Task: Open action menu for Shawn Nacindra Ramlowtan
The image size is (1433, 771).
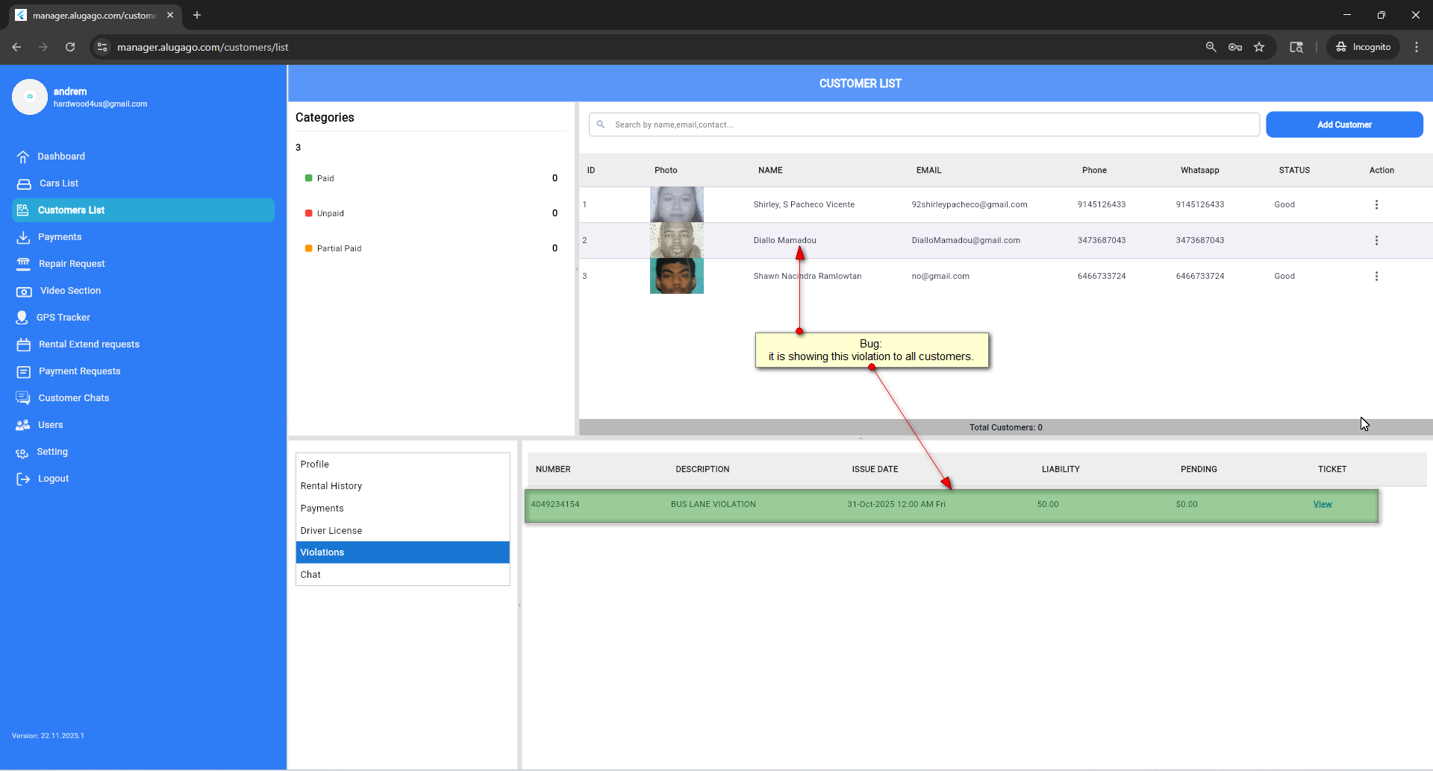Action: click(x=1376, y=276)
